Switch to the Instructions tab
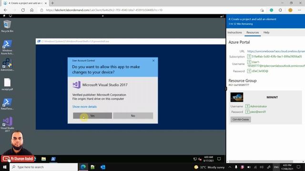 click(234, 32)
